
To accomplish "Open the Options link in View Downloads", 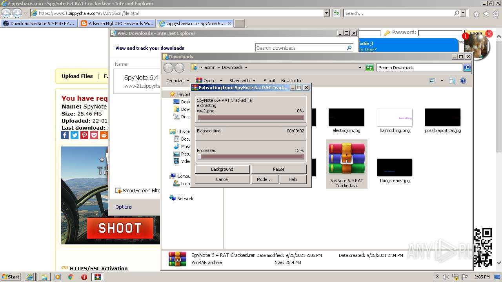I will coord(124,207).
